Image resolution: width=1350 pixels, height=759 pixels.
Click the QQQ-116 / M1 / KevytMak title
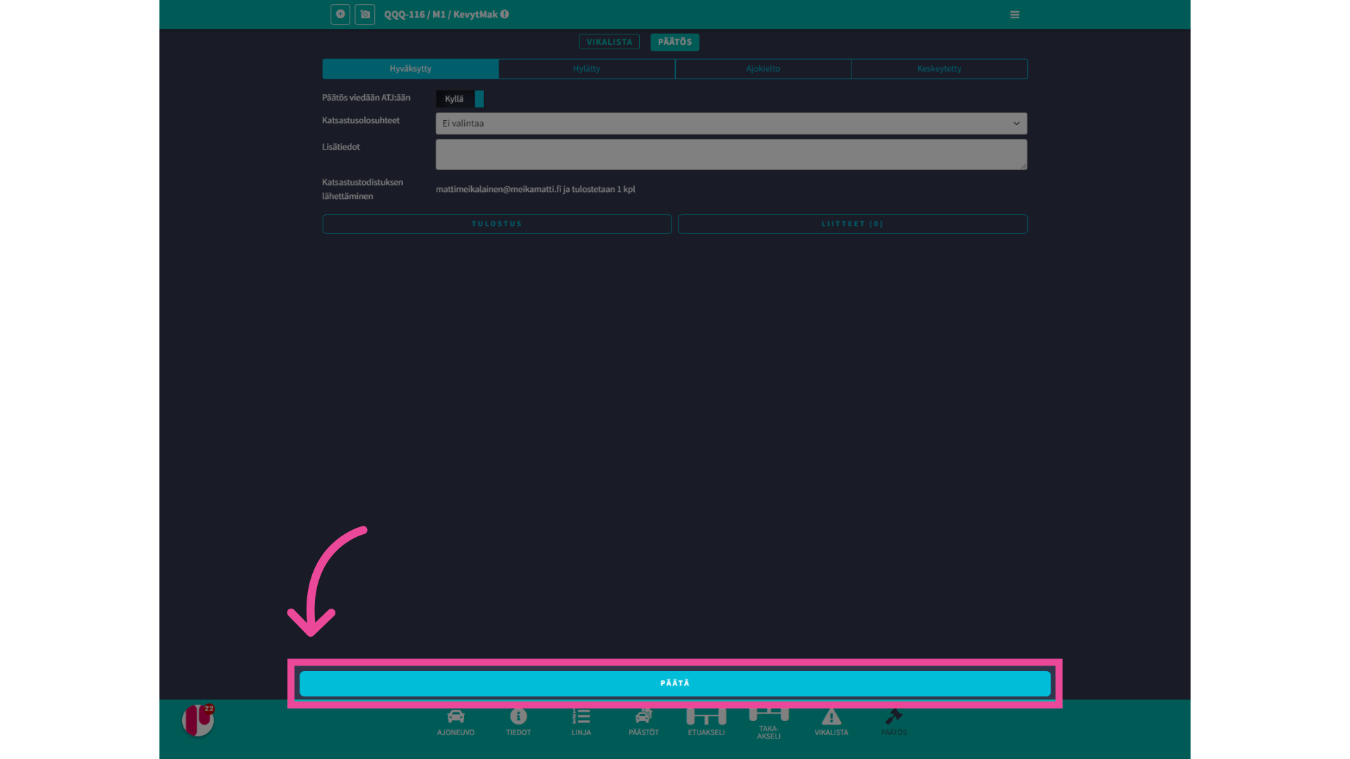pyautogui.click(x=441, y=15)
